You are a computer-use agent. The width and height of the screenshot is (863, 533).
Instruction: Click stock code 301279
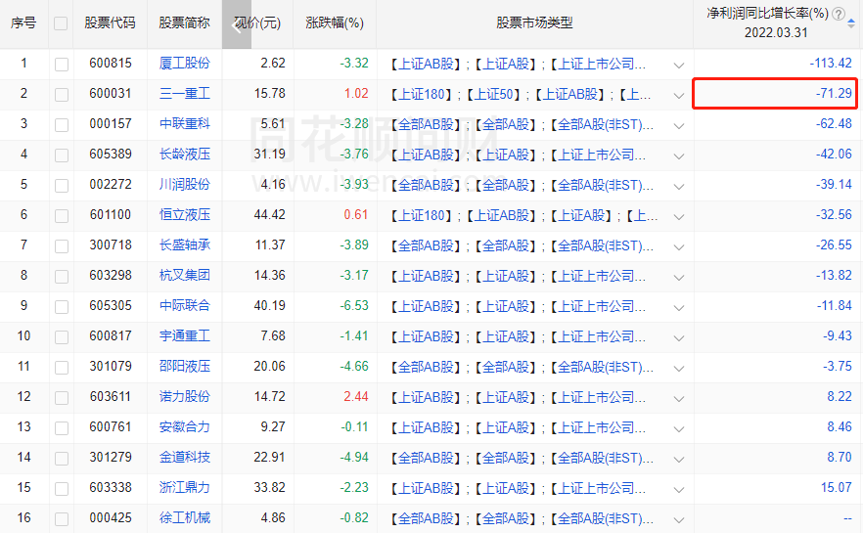111,457
